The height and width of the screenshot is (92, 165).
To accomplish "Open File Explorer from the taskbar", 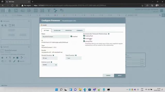I will click(x=80, y=89).
